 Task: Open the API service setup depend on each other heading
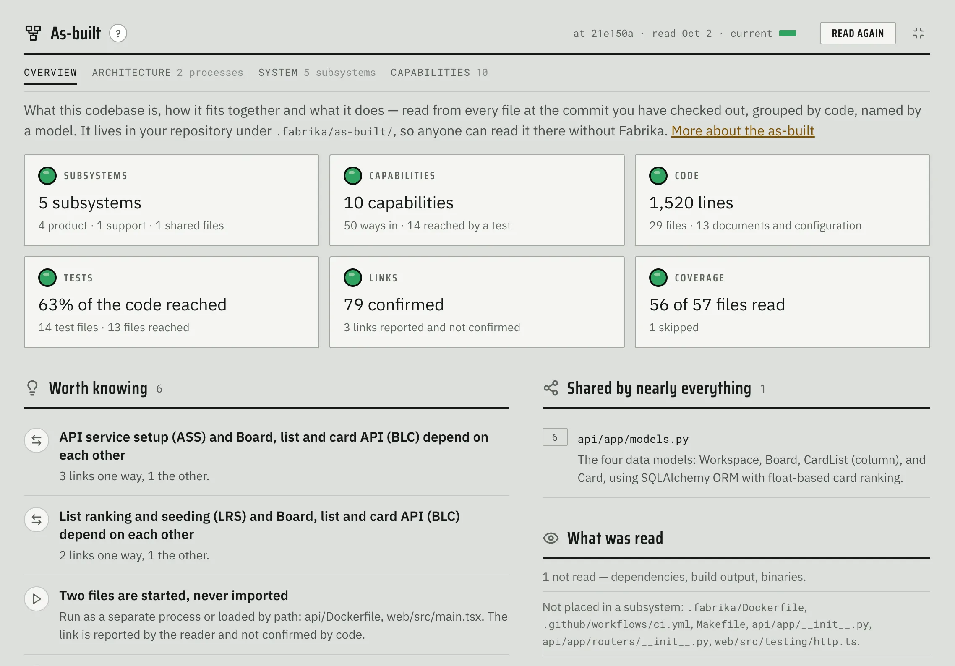click(x=274, y=446)
